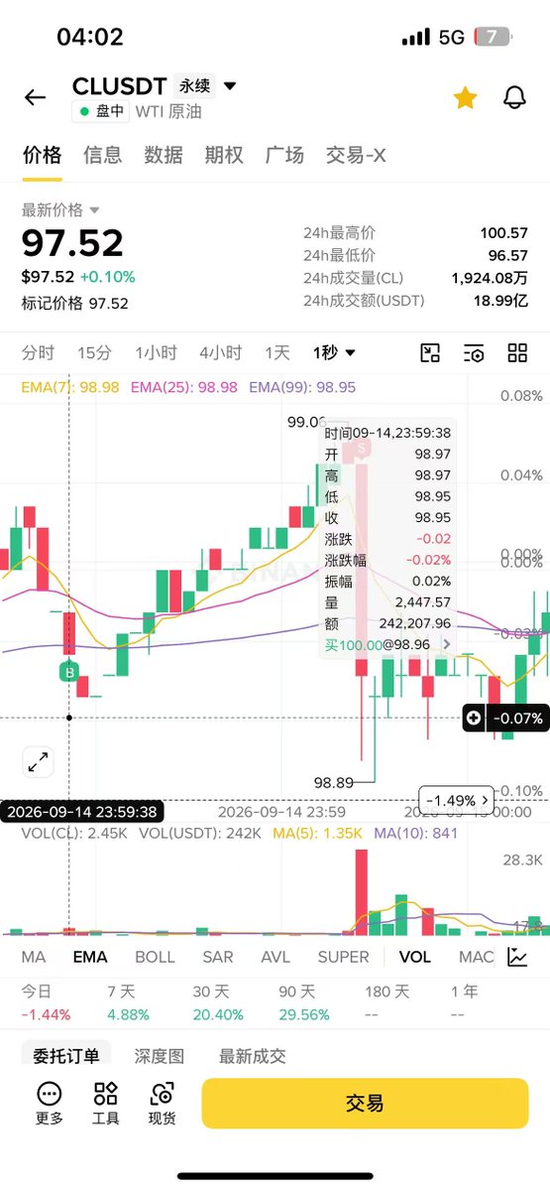Screen dimensions: 550x1191
Task: Toggle the SUPER indicator
Action: tap(343, 957)
